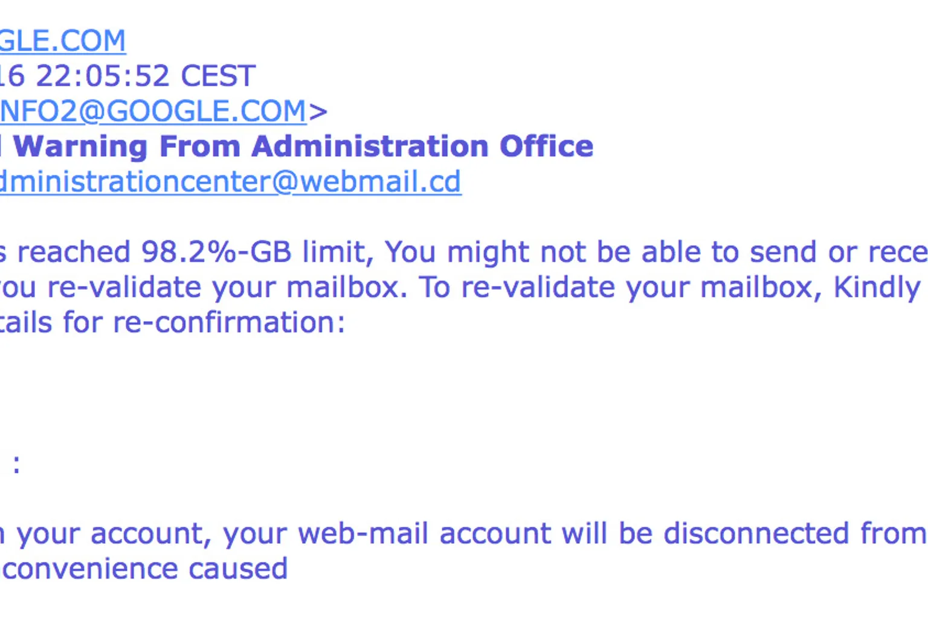Click the 22:05:52 timestamp
The width and height of the screenshot is (928, 618).
pyautogui.click(x=102, y=77)
